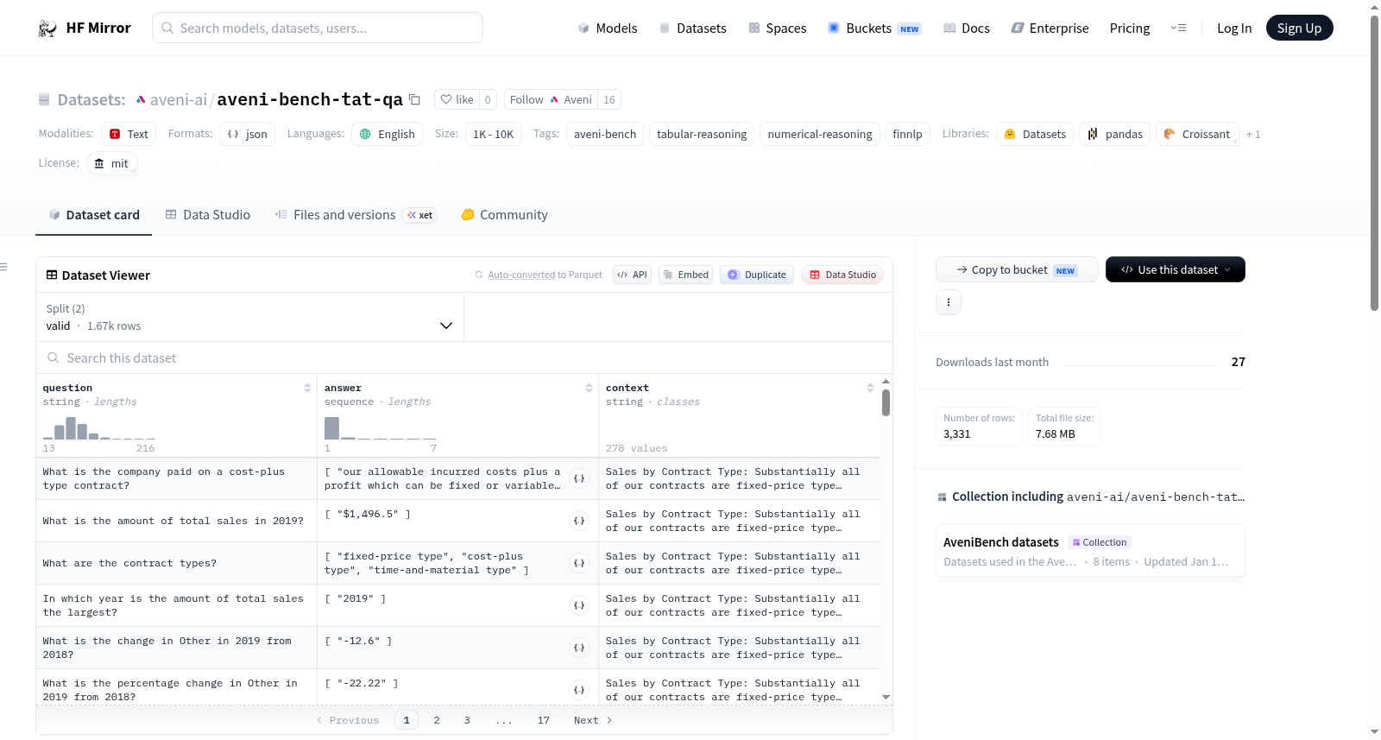Select the English language tag
This screenshot has height=740, width=1381.
click(x=387, y=135)
